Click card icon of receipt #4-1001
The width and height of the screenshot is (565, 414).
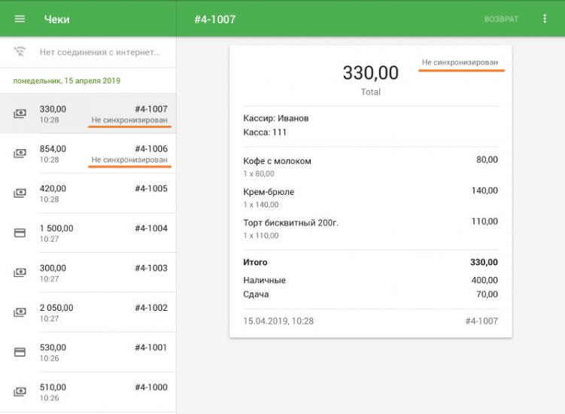(20, 352)
